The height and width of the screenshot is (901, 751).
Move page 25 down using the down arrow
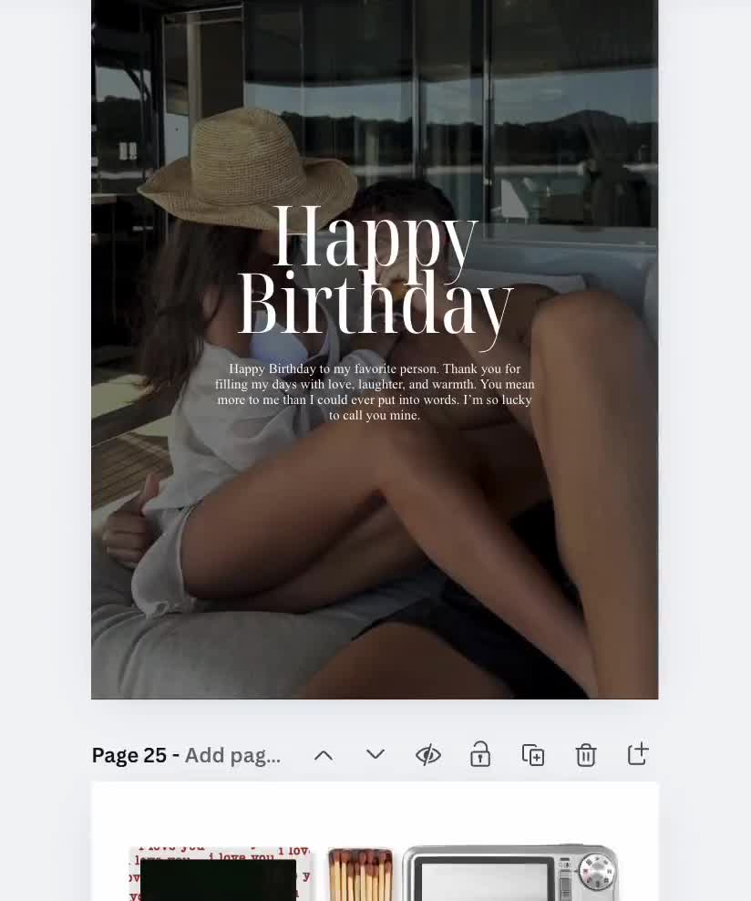tap(375, 754)
